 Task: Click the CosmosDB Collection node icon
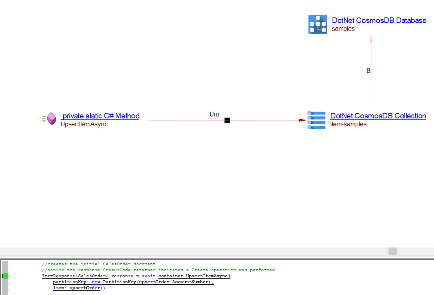tap(316, 120)
